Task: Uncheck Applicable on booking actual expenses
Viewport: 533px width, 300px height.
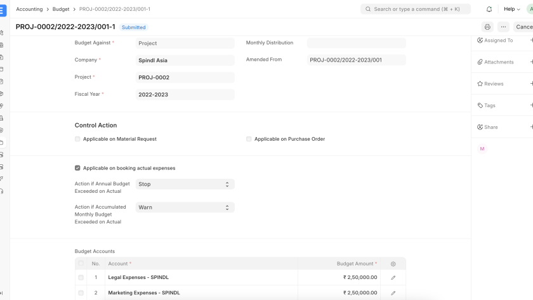Action: click(77, 168)
